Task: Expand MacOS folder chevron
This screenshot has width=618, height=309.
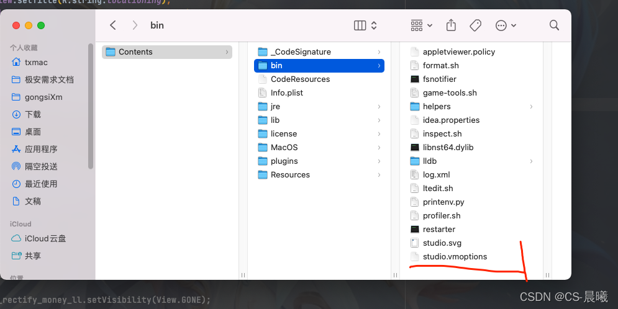Action: pyautogui.click(x=379, y=147)
